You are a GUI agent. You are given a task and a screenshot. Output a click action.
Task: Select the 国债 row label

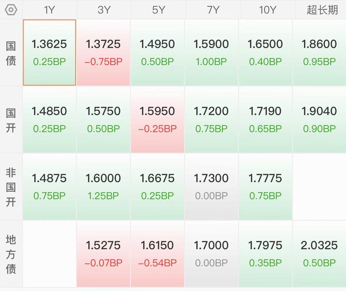pos(11,53)
